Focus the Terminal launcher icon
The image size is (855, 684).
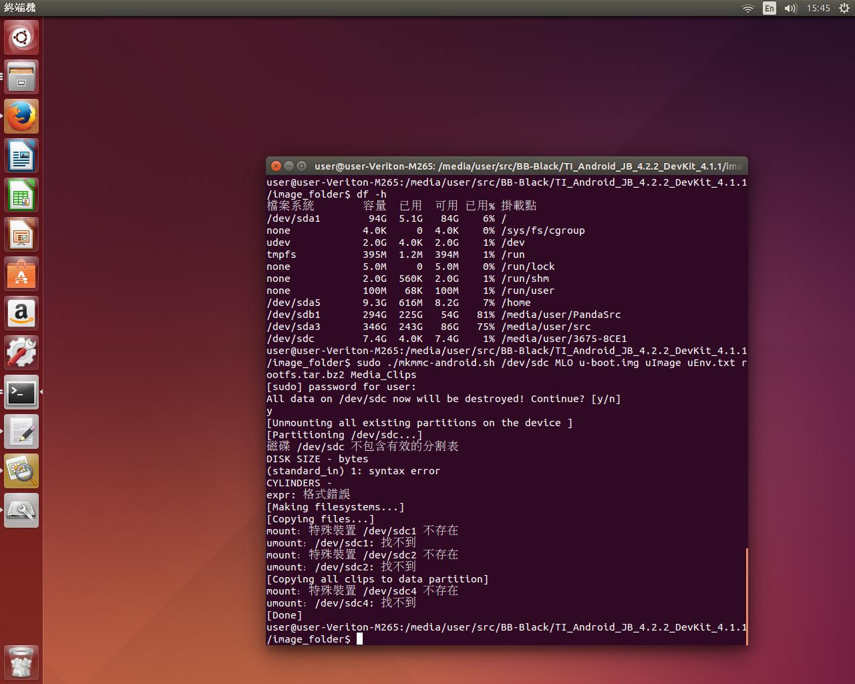21,392
